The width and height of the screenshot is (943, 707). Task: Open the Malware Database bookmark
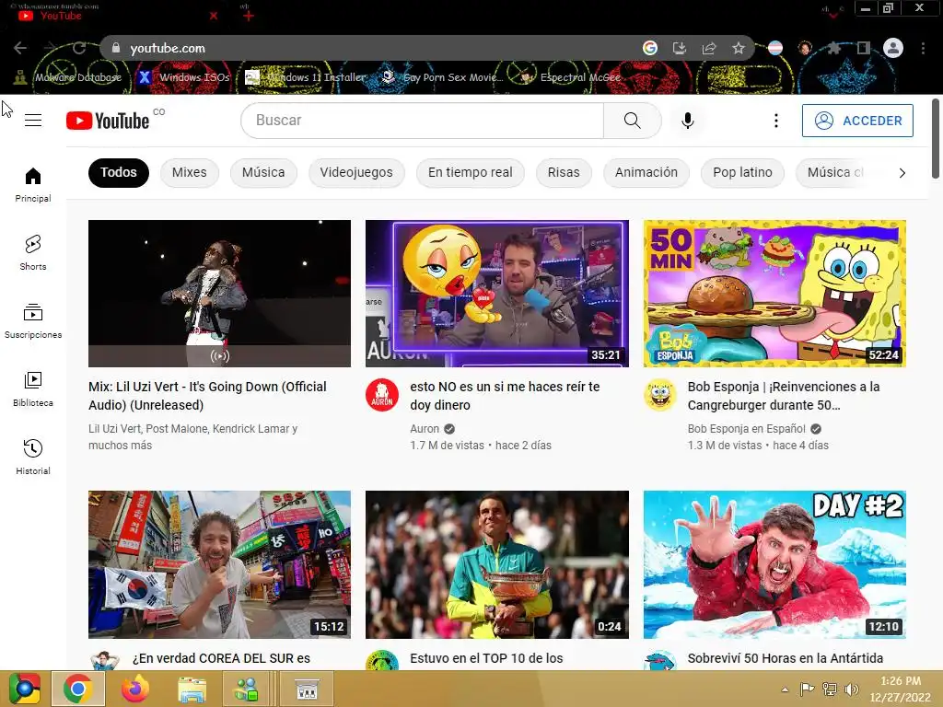coord(68,77)
